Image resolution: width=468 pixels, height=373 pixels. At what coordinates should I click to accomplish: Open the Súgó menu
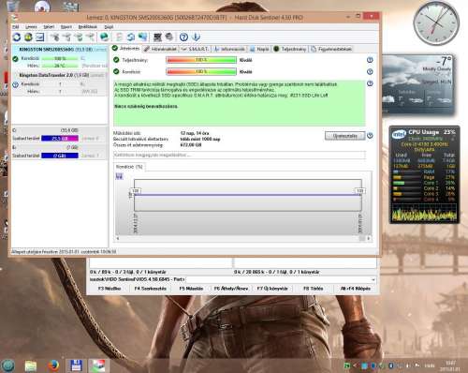coord(109,27)
